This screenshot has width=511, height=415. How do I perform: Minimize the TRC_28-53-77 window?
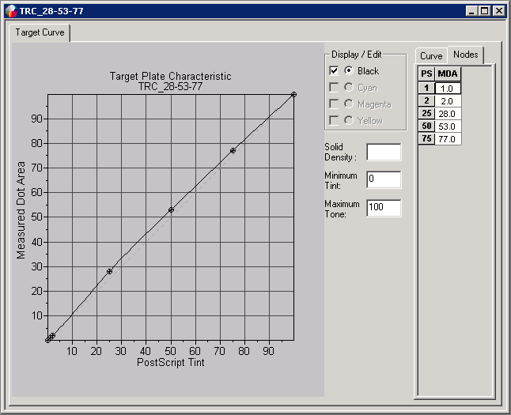[471, 11]
